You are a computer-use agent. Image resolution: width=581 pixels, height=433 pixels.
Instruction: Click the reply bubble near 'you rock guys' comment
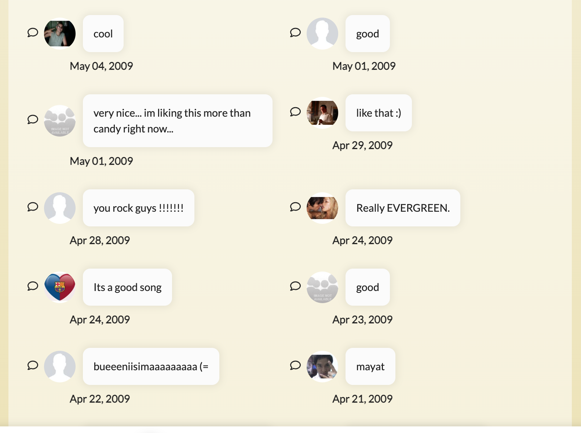point(32,207)
